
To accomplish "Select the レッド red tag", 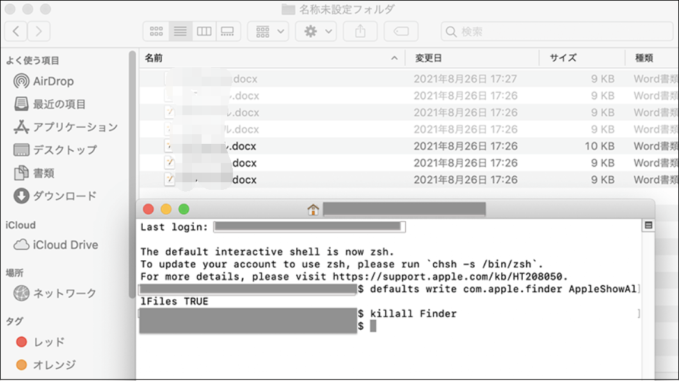I will [x=49, y=342].
